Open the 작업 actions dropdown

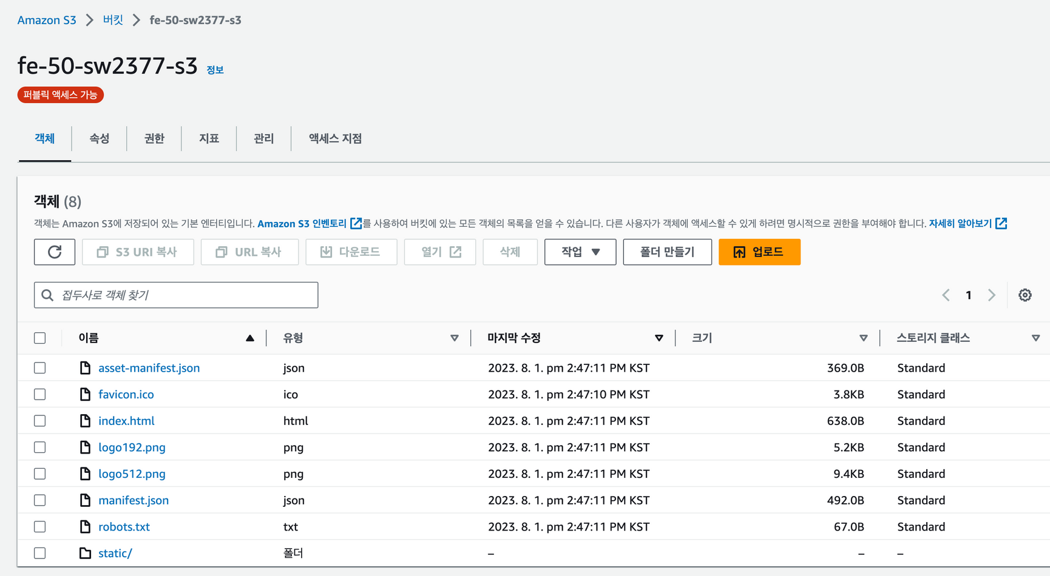point(580,252)
